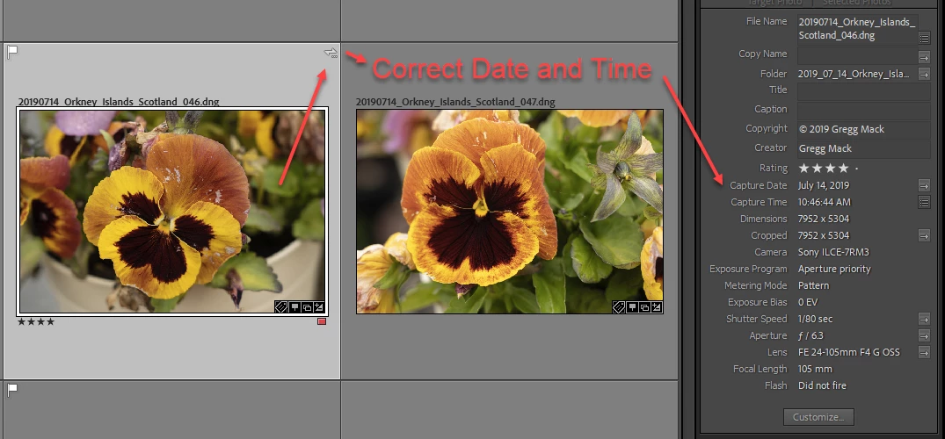
Task: Click the Capture Time value 10:46:44 AM
Action: [825, 202]
